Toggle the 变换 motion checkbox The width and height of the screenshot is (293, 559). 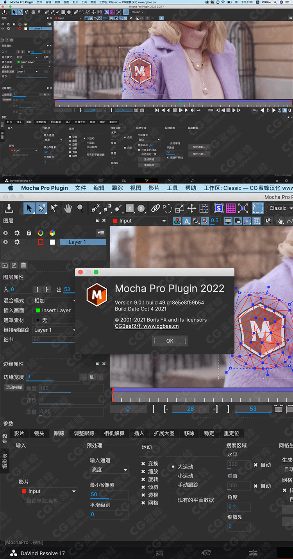click(x=143, y=463)
